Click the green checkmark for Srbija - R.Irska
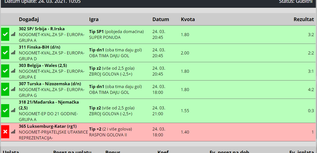The height and width of the screenshot is (153, 317). [5, 34]
